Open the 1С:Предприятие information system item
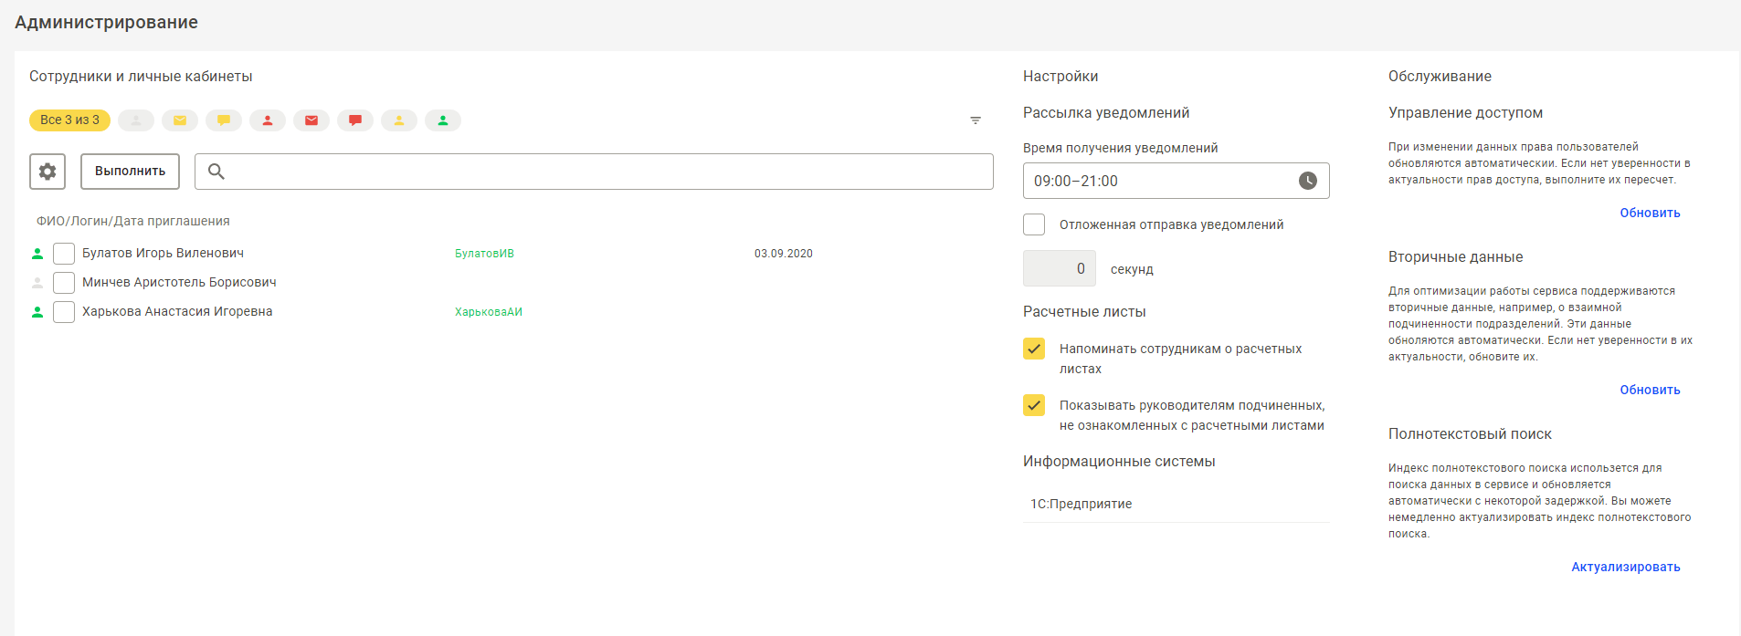Screen dimensions: 1741x636 pyautogui.click(x=1082, y=504)
